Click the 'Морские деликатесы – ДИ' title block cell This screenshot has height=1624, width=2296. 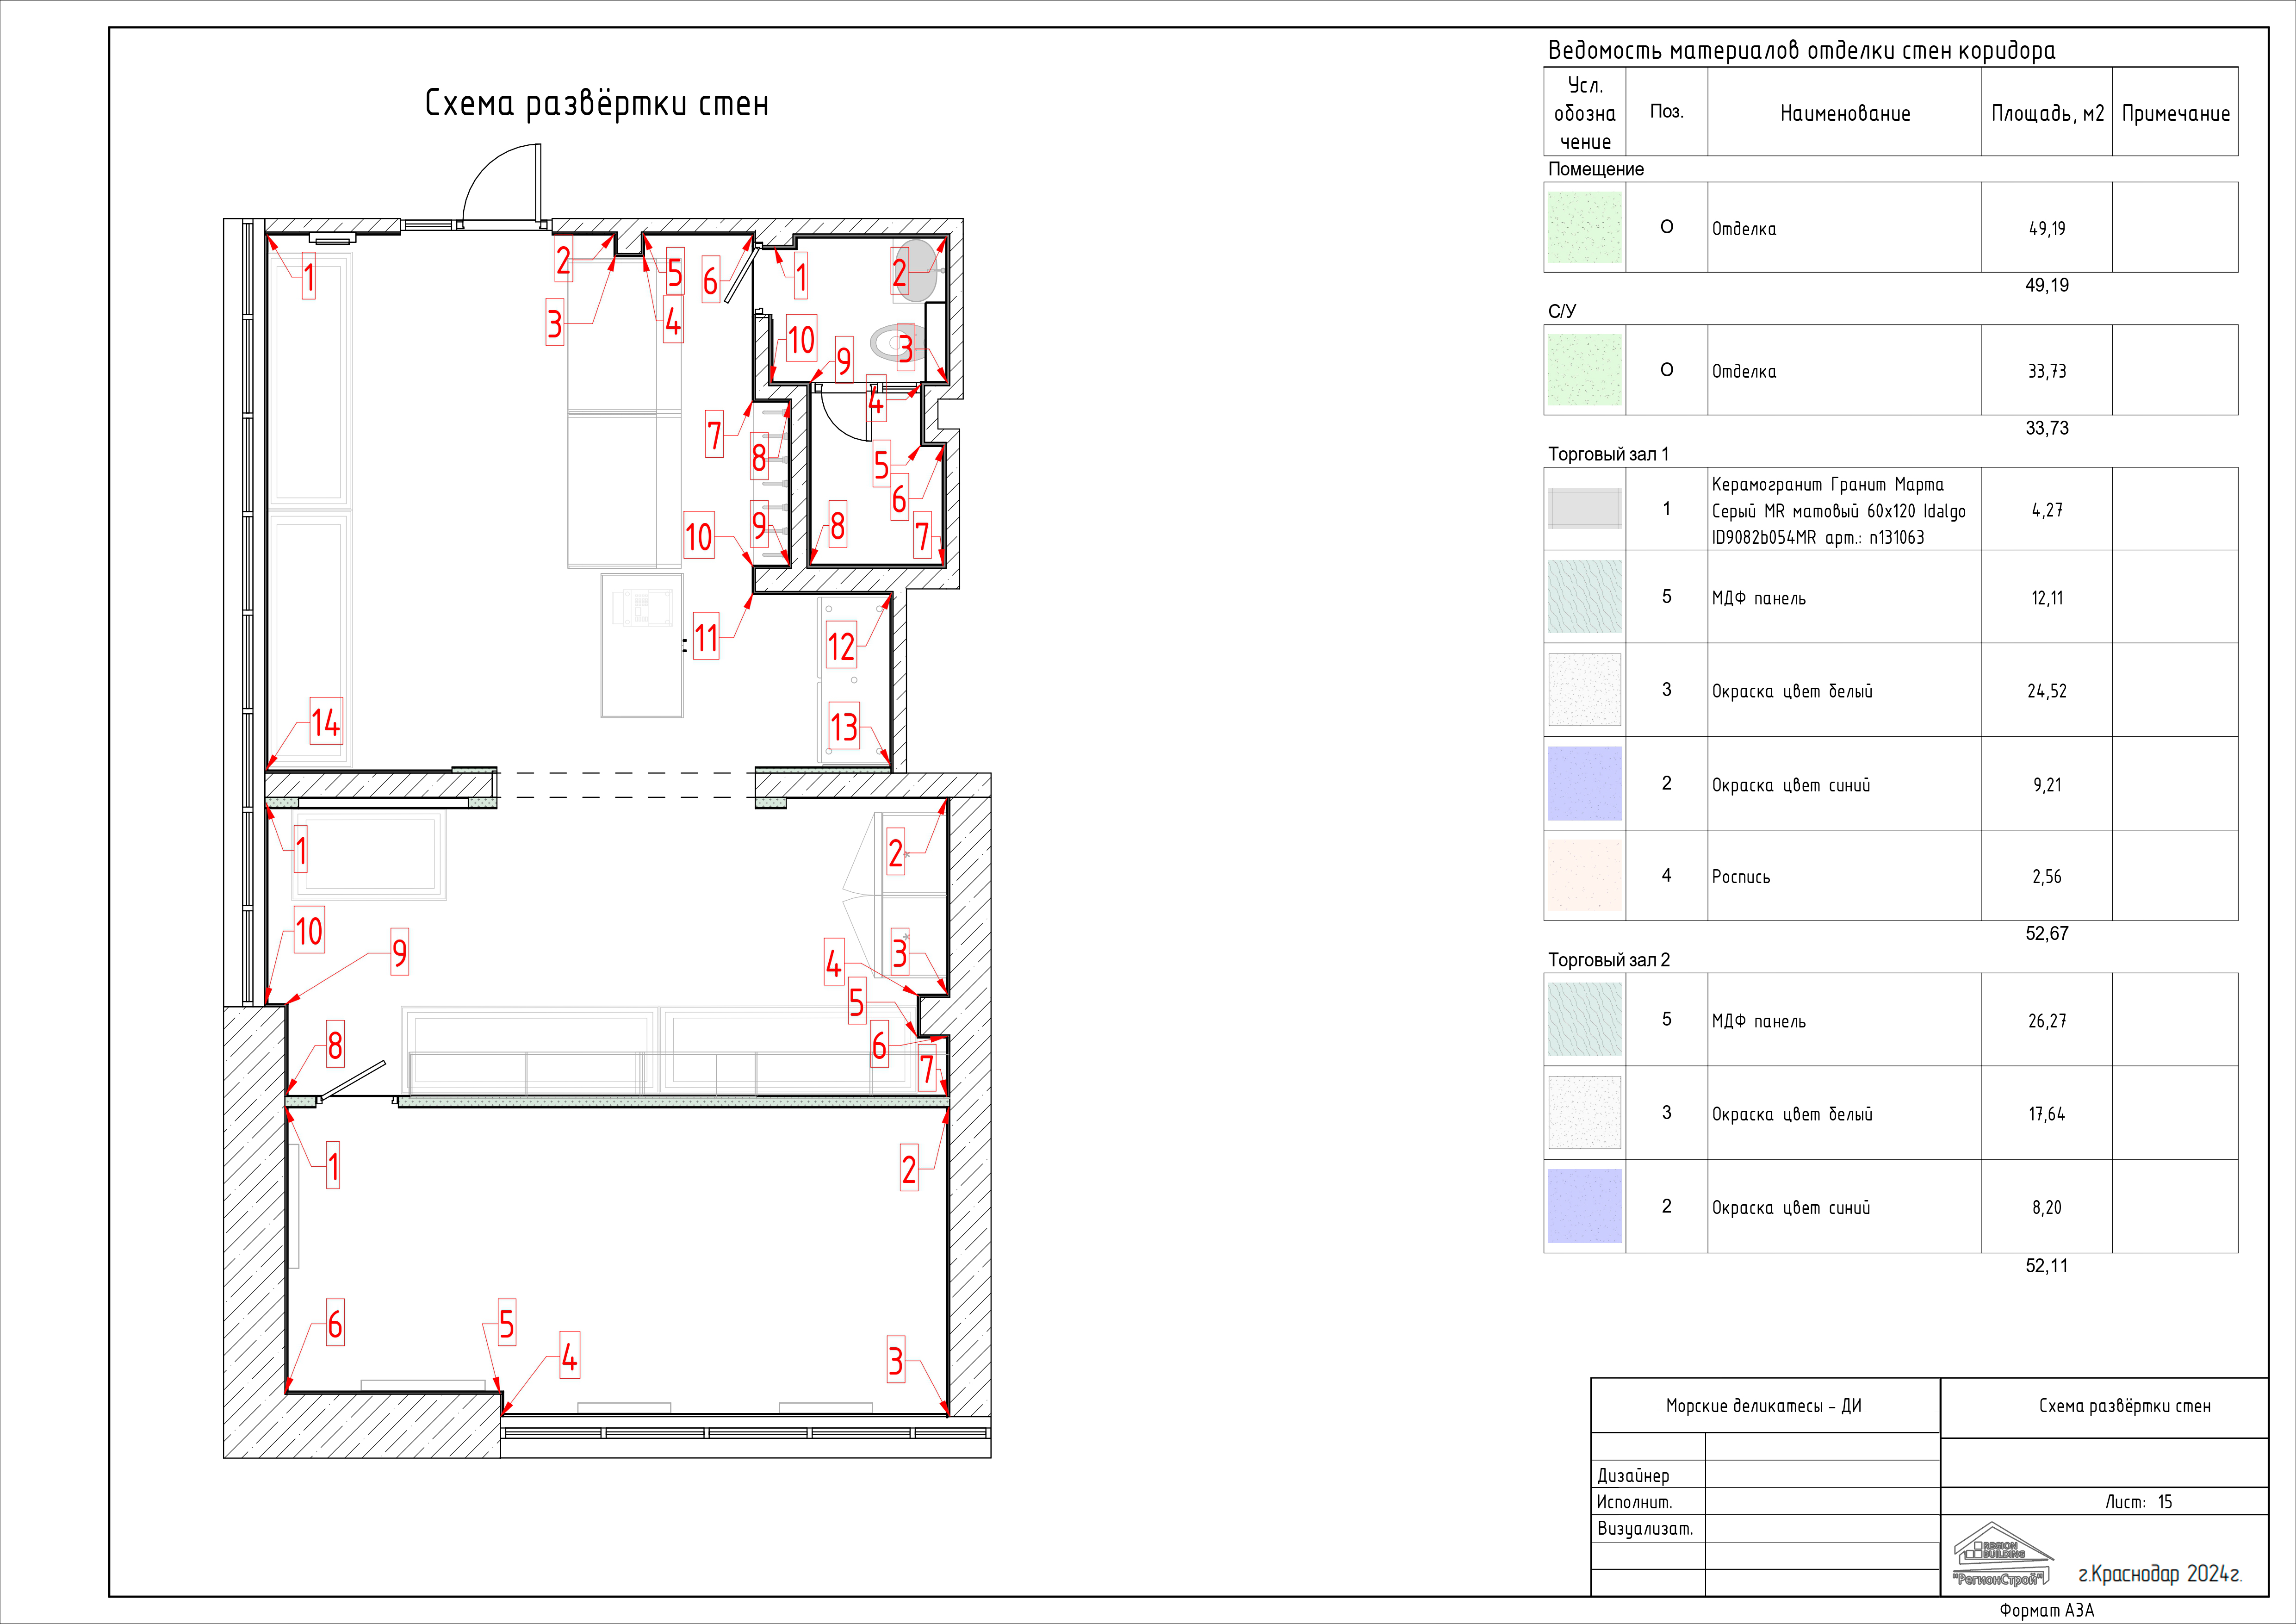(1764, 1406)
